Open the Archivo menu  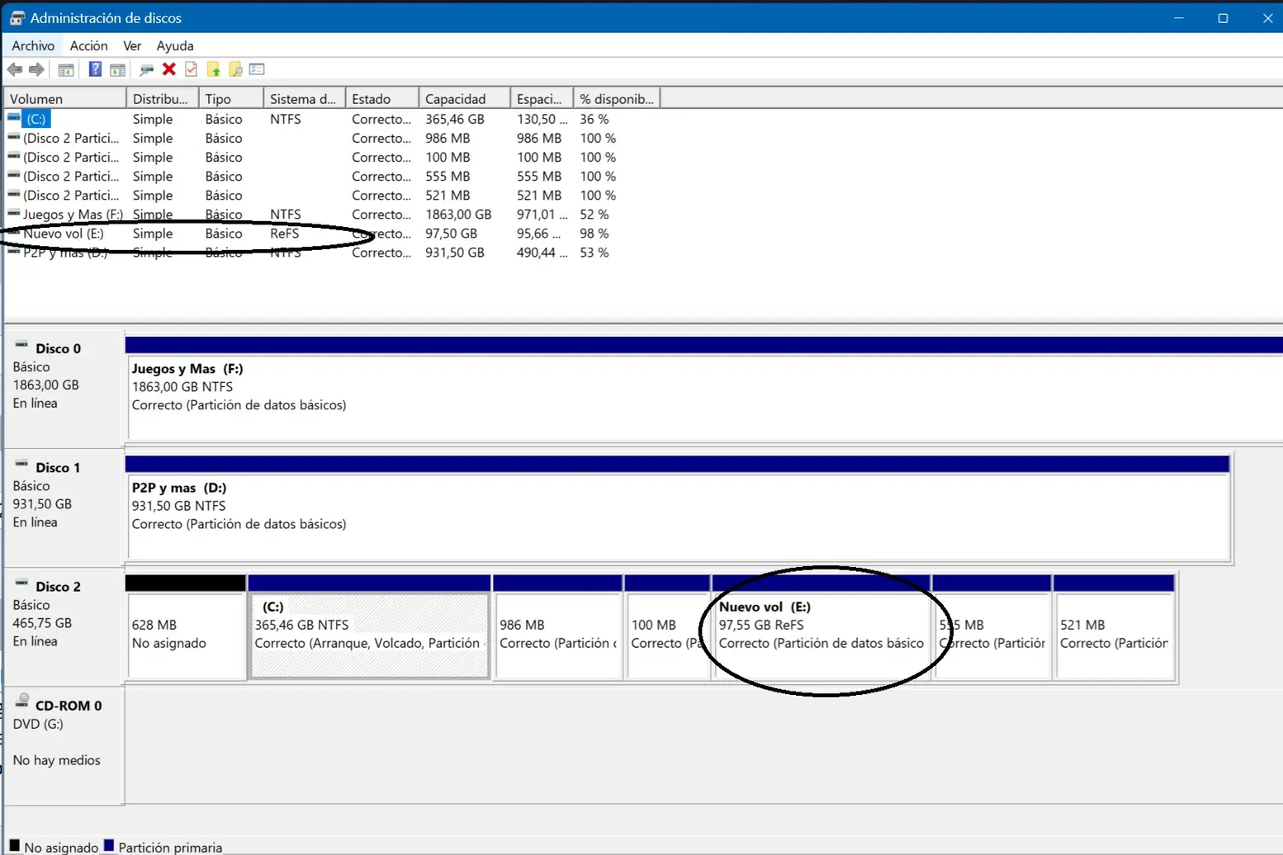[33, 46]
